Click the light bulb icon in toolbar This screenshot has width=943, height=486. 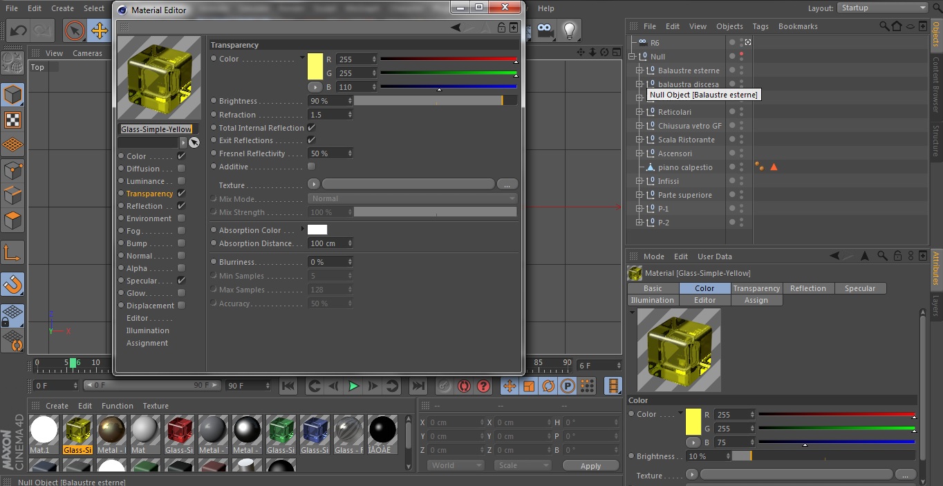coord(570,30)
